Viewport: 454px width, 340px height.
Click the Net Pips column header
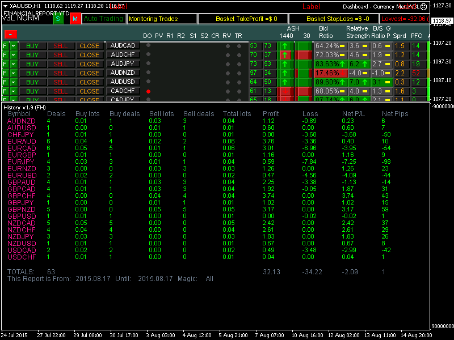click(395, 114)
